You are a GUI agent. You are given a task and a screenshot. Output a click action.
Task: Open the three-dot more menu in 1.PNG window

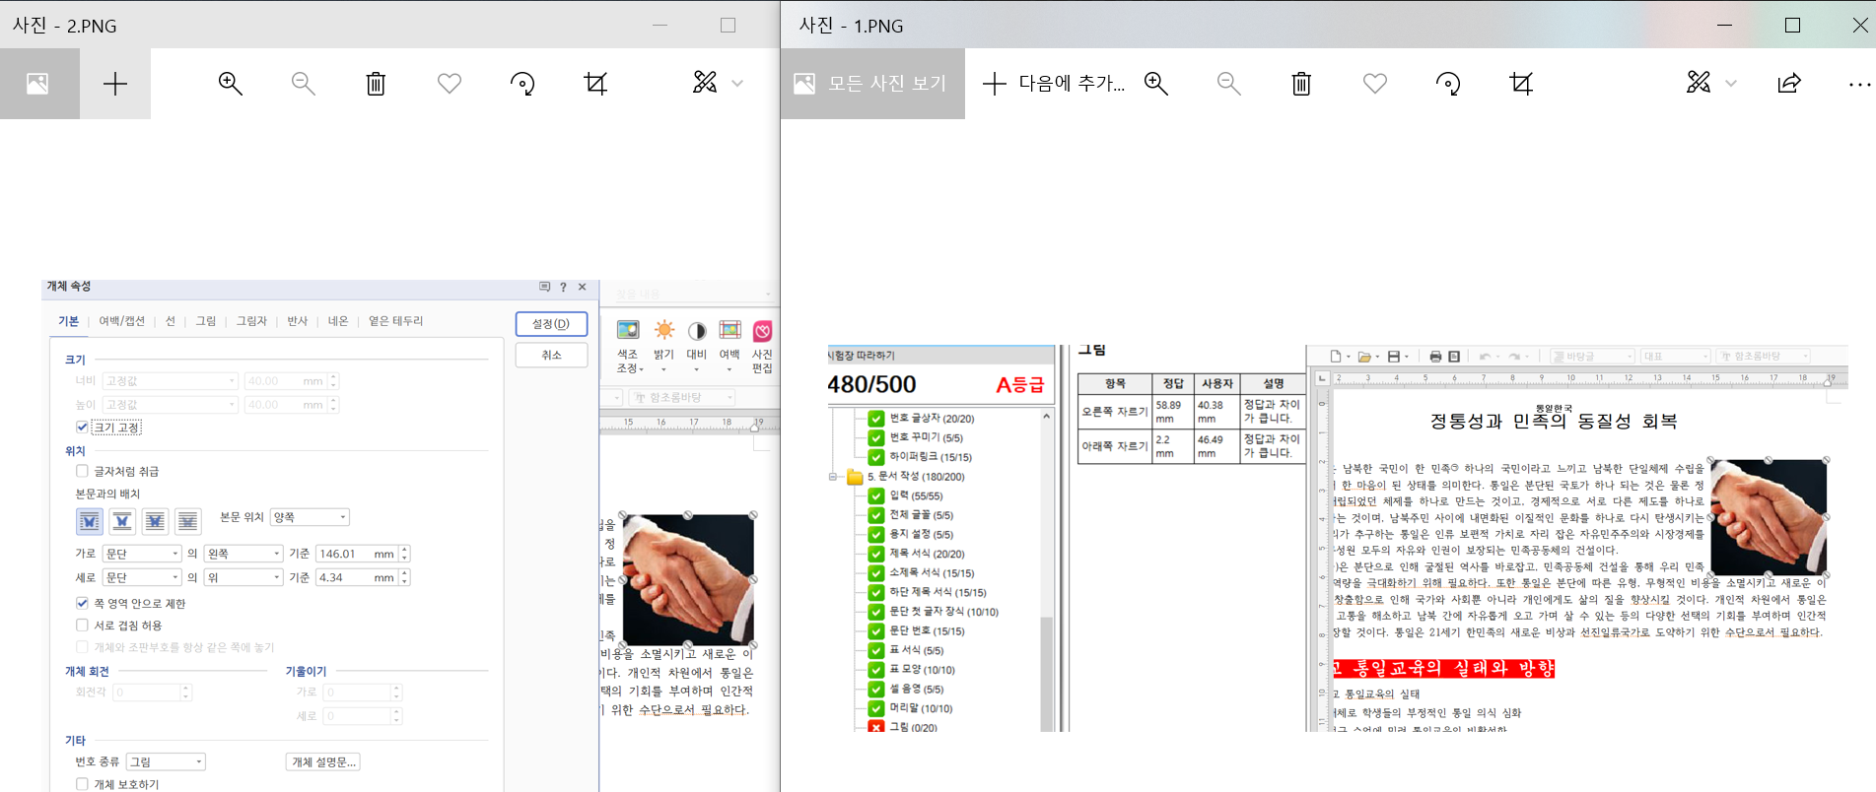click(1858, 84)
